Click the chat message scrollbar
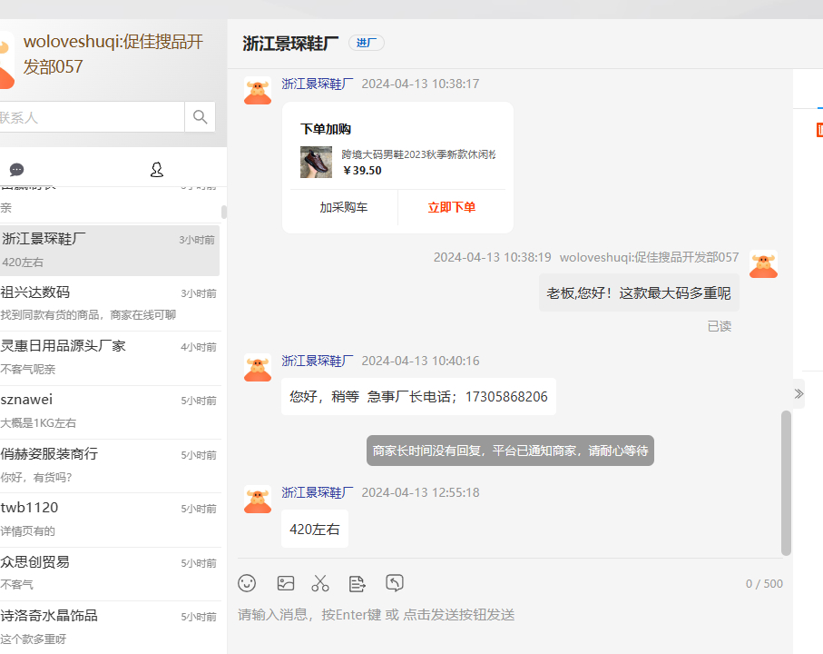The image size is (823, 654). pyautogui.click(x=786, y=481)
